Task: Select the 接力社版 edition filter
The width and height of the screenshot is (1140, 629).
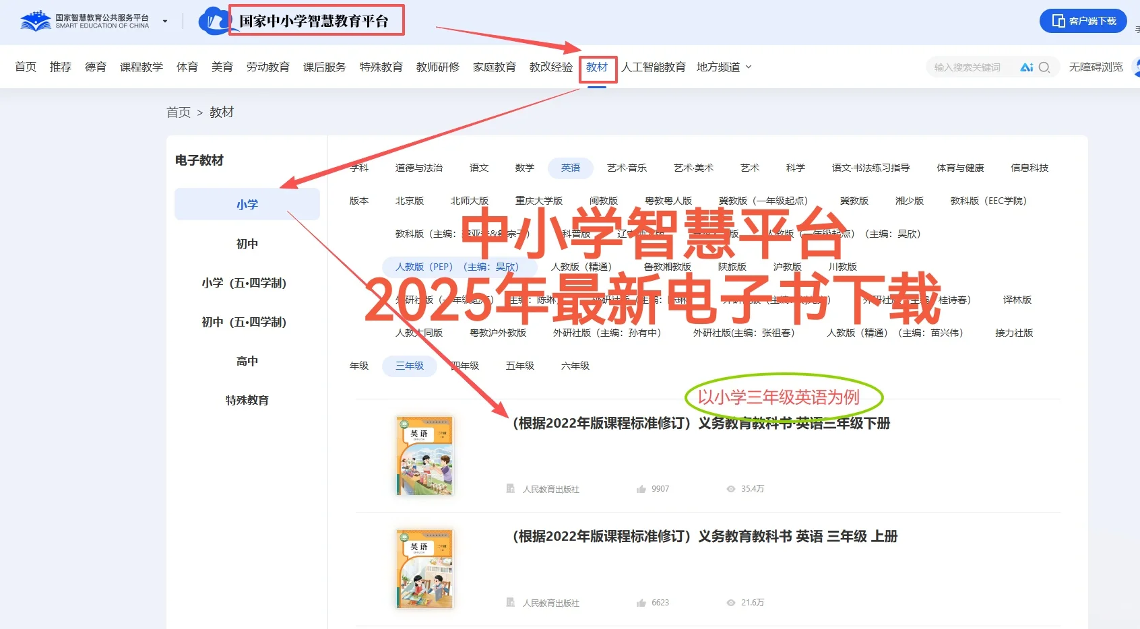Action: [x=1015, y=333]
